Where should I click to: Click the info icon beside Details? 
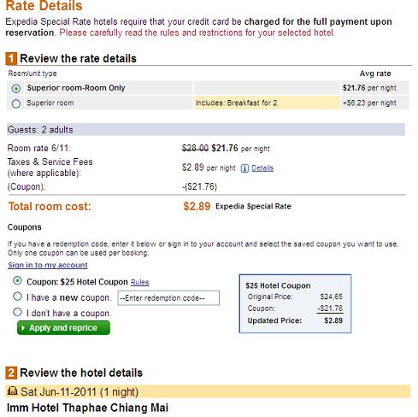click(x=244, y=168)
